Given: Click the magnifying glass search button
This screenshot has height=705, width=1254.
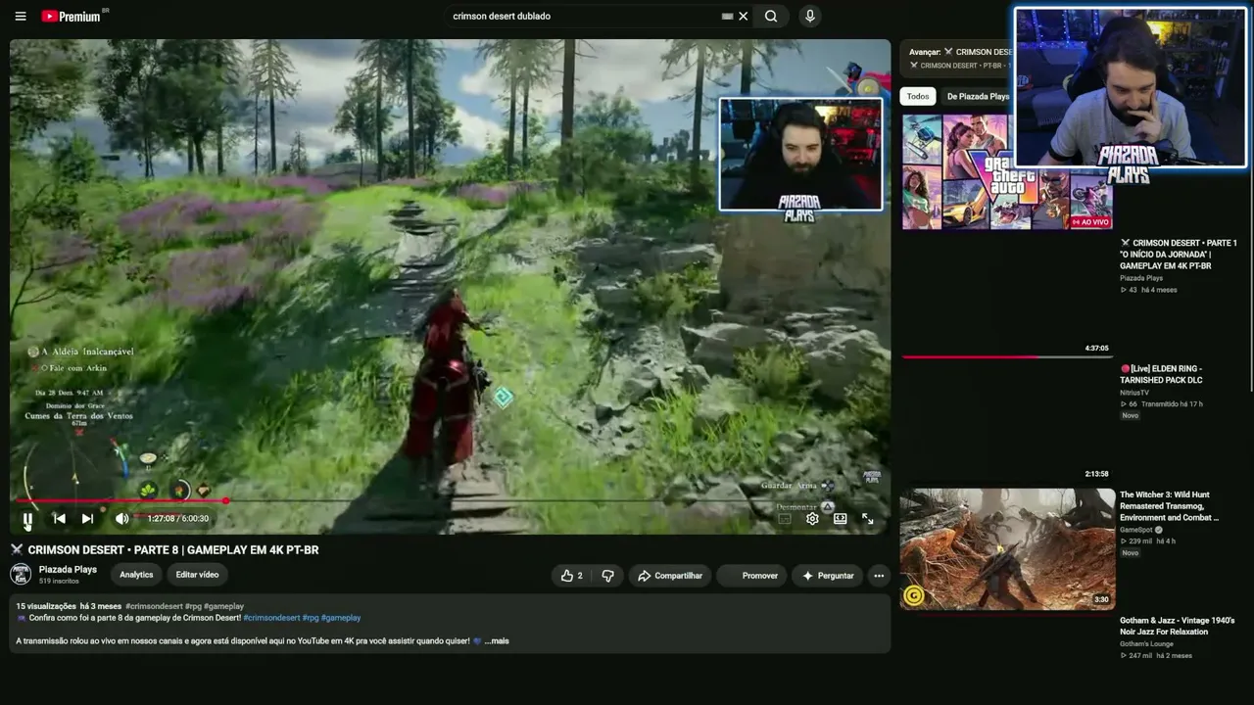Looking at the screenshot, I should coord(771,16).
